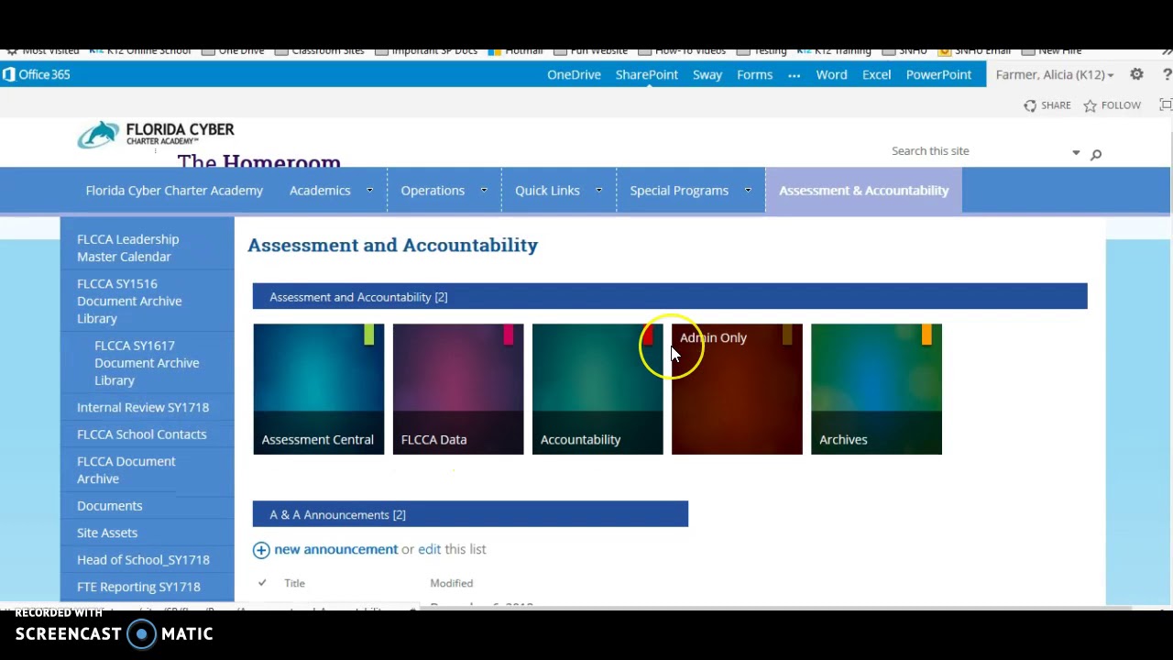Open Sway from the suite bar

[707, 74]
